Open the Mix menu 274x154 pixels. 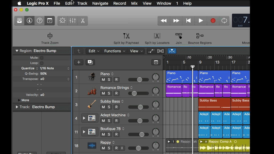[x=134, y=3]
